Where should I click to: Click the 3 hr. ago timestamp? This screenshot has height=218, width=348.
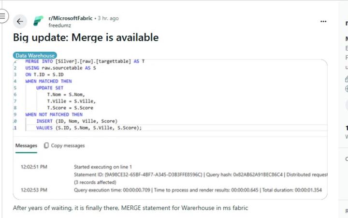[x=108, y=18]
